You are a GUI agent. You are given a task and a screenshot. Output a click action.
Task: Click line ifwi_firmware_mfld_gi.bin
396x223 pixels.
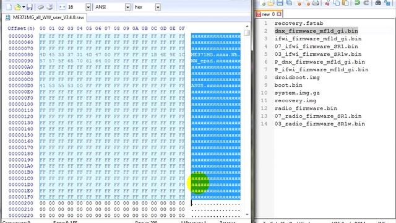(318, 38)
